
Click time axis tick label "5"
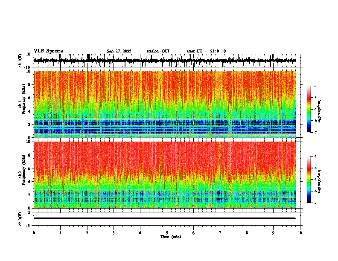click(x=167, y=233)
